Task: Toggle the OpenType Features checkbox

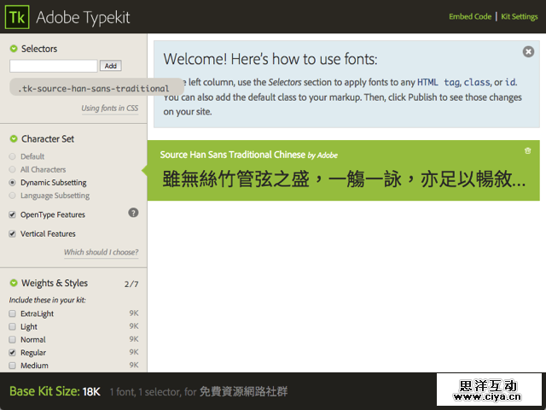Action: click(x=12, y=214)
